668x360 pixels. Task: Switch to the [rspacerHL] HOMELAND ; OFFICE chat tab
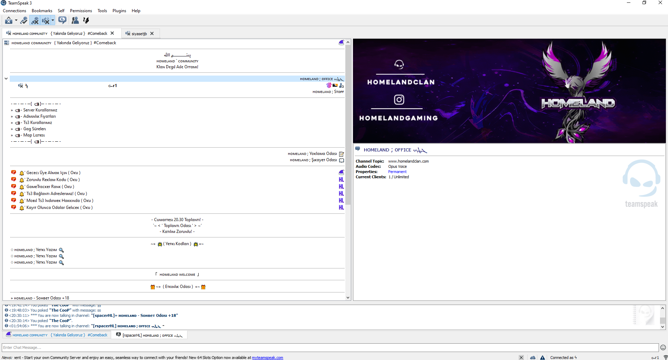pos(149,335)
